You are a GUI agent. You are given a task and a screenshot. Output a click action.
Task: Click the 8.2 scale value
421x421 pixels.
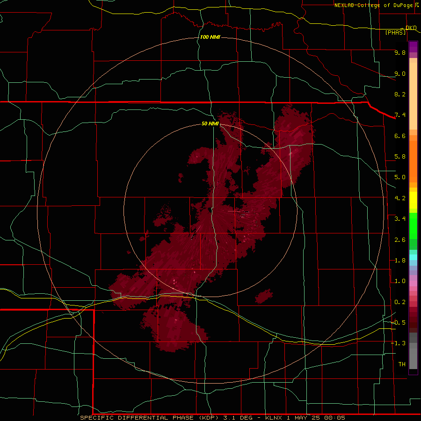(400, 94)
